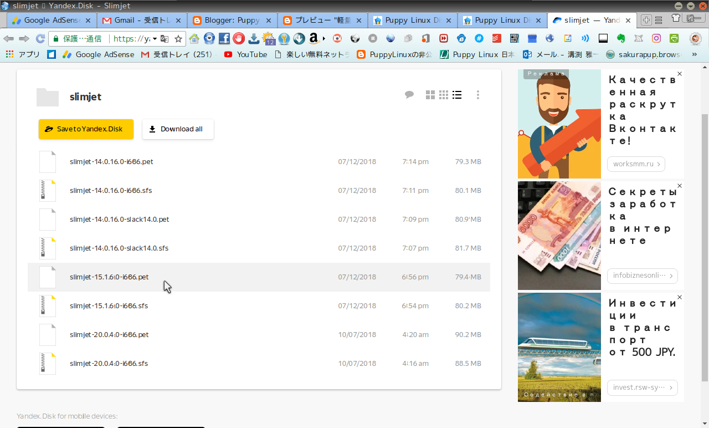This screenshot has height=428, width=709.
Task: Open the sakurapup.brows bookmark
Action: coord(643,54)
